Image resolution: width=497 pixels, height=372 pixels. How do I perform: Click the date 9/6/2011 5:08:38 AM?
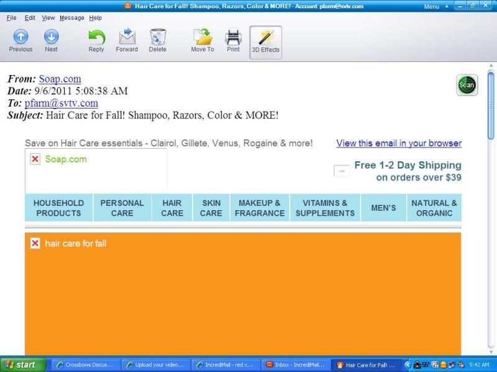click(x=81, y=91)
